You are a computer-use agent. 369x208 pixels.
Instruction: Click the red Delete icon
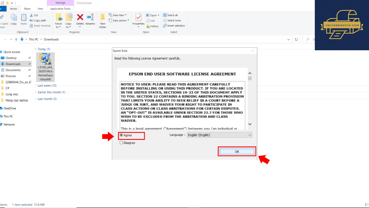pos(80,17)
